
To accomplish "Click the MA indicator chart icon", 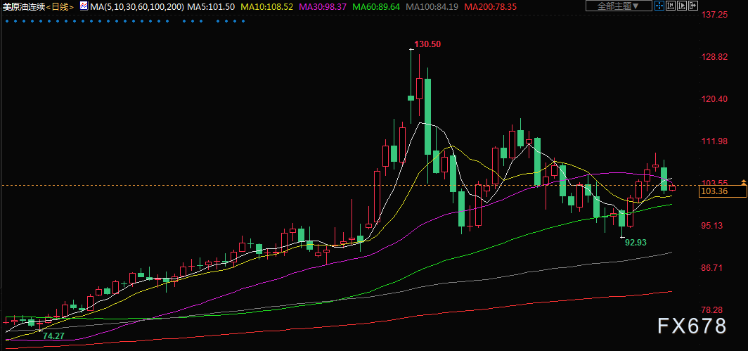I will click(84, 6).
